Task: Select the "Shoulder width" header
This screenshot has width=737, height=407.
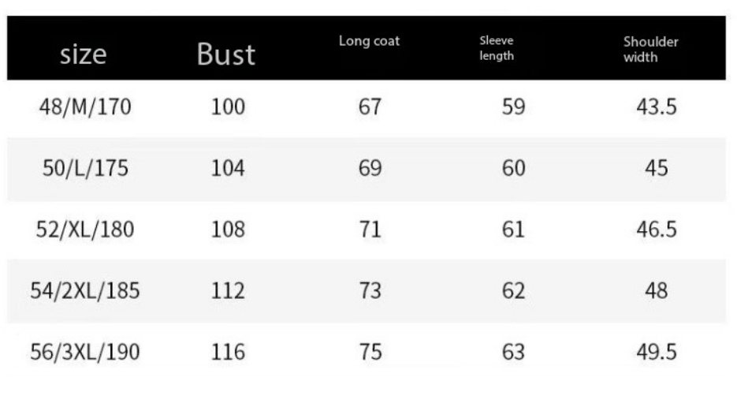Action: tap(650, 49)
